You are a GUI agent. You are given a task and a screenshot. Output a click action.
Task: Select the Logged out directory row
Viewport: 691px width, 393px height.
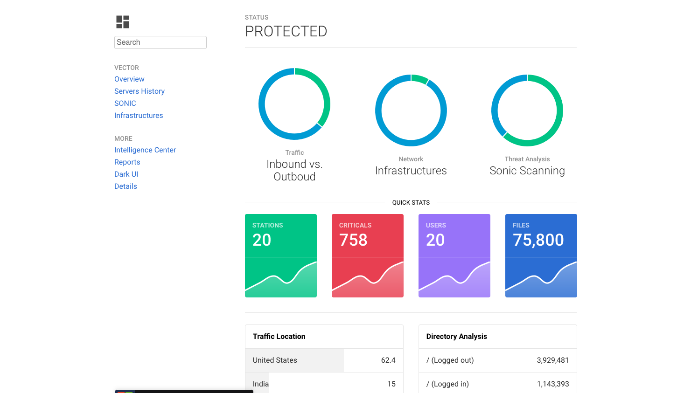(x=497, y=360)
